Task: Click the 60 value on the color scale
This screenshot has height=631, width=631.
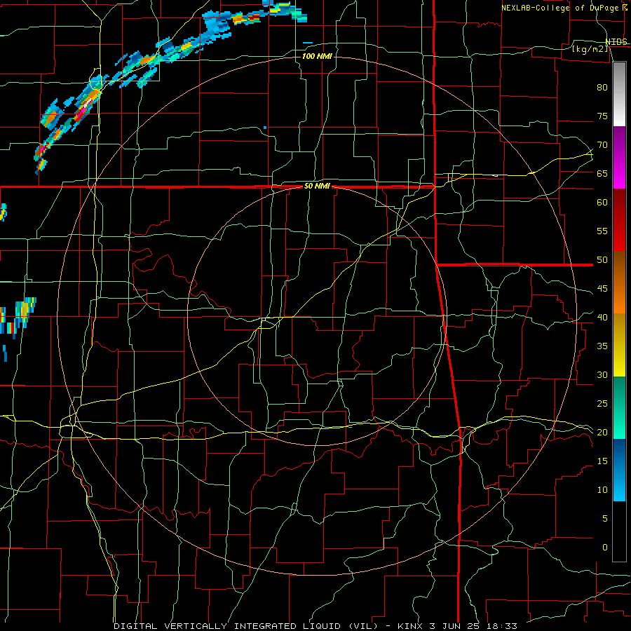Action: coord(602,202)
